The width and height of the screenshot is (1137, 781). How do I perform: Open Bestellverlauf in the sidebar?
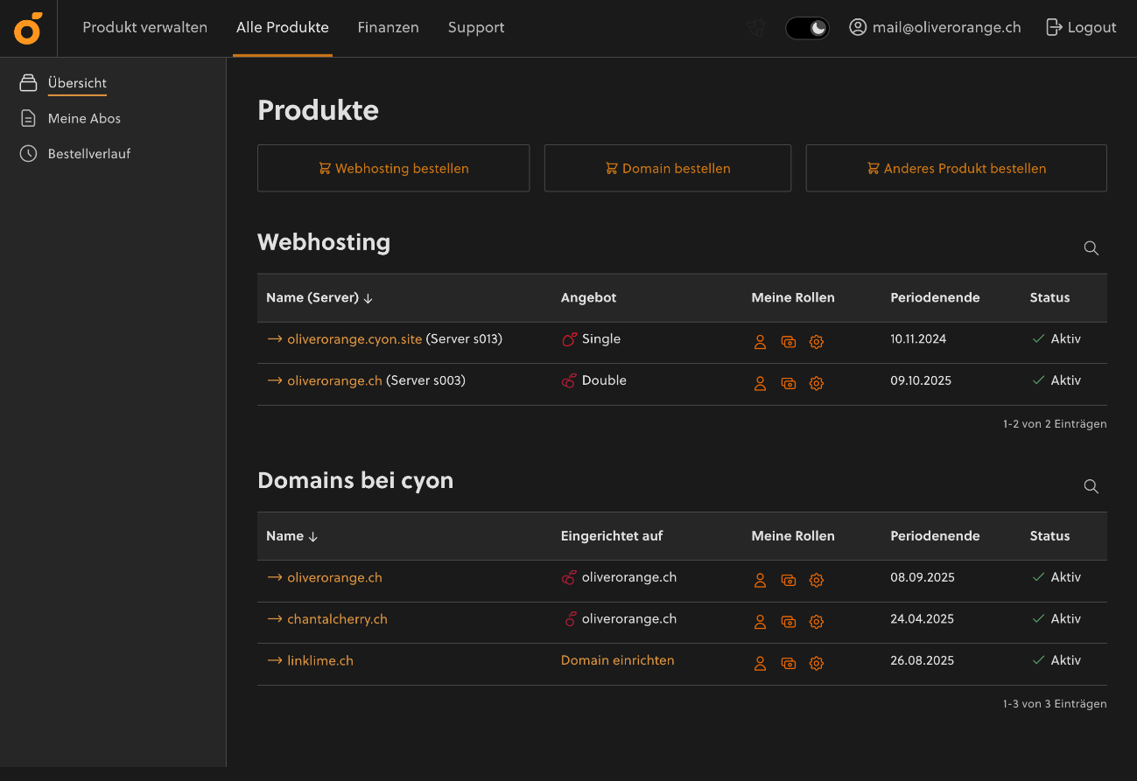coord(75,153)
